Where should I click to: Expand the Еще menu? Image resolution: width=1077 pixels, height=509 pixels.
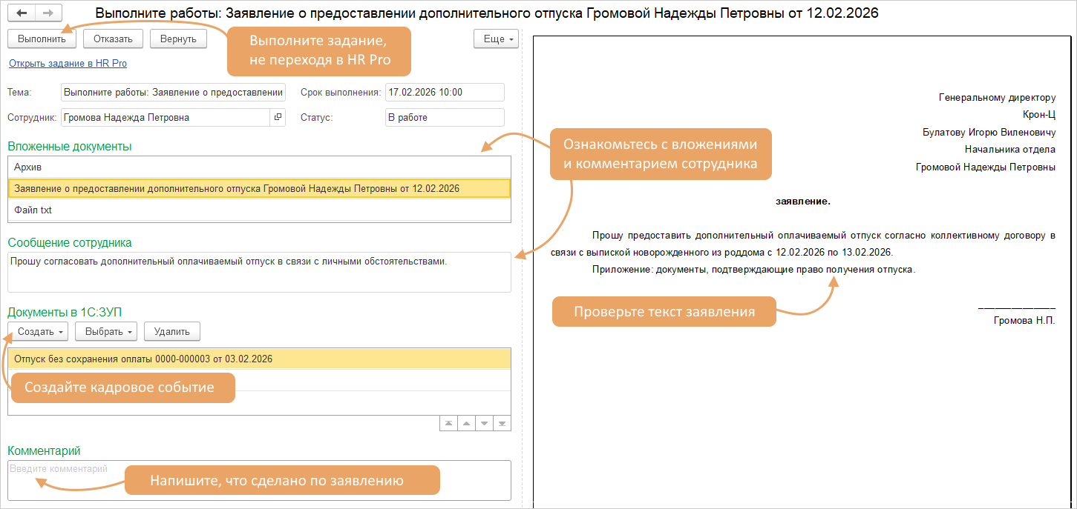496,39
